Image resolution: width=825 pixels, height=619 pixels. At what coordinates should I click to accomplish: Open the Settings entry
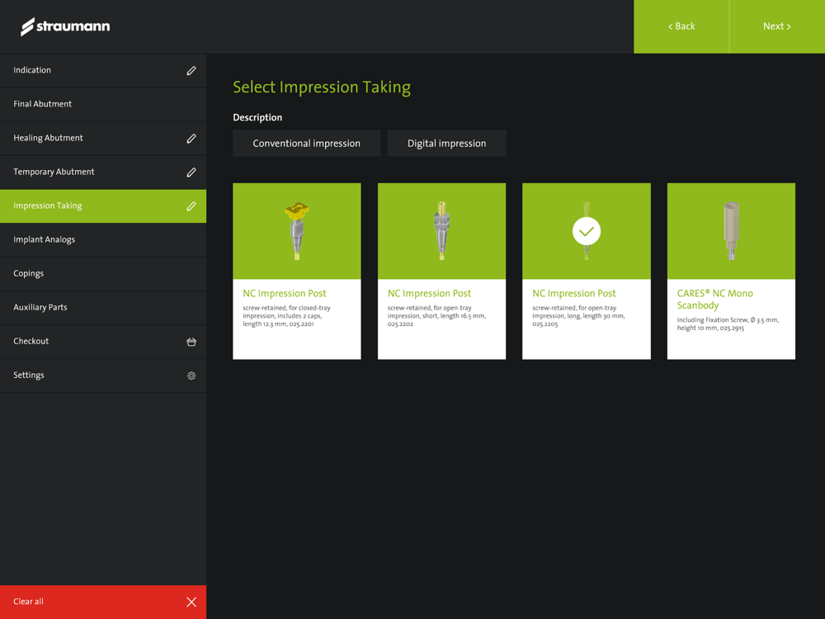(103, 376)
